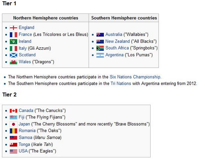This screenshot has height=163, width=199.
Task: Follow the Romania link
Action: tap(27, 131)
